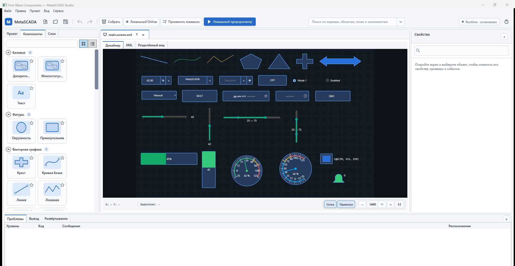The height and width of the screenshot is (266, 515).
Task: Pin the main.screen.xml tab
Action: [x=137, y=35]
